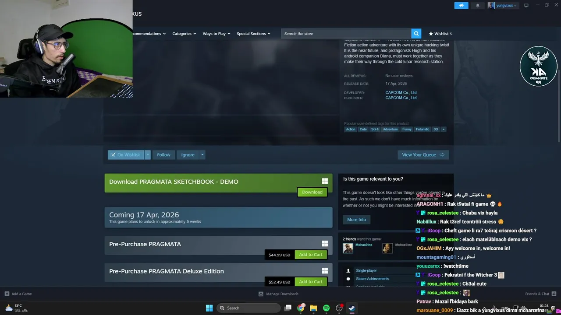The height and width of the screenshot is (315, 561).
Task: Open the Special Sections menu
Action: pyautogui.click(x=253, y=34)
